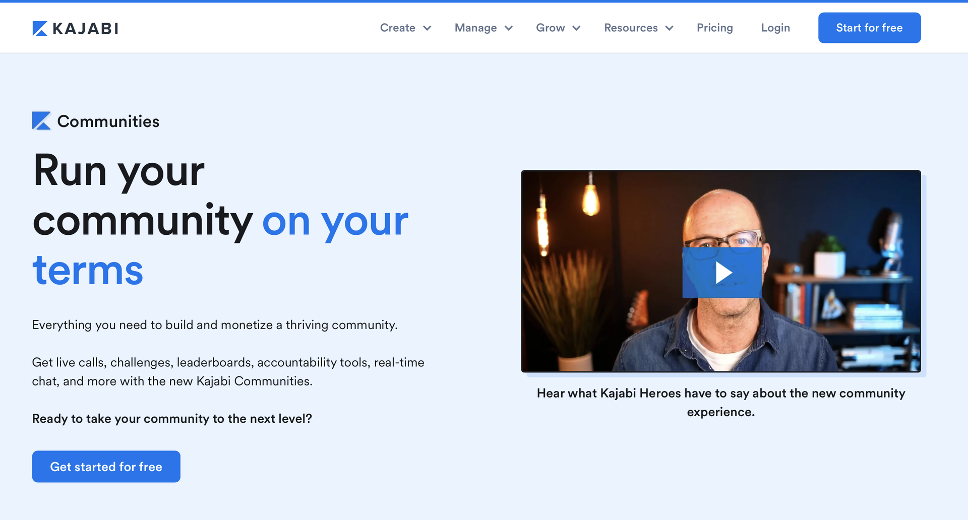
Task: Click the Communities heading text
Action: coord(108,121)
